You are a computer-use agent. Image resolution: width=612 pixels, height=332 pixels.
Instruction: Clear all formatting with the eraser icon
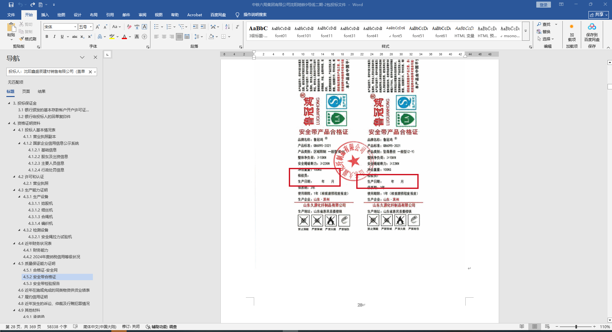(129, 27)
